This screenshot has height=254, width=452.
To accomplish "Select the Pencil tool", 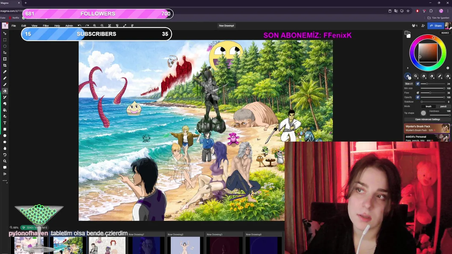I will 5,78.
